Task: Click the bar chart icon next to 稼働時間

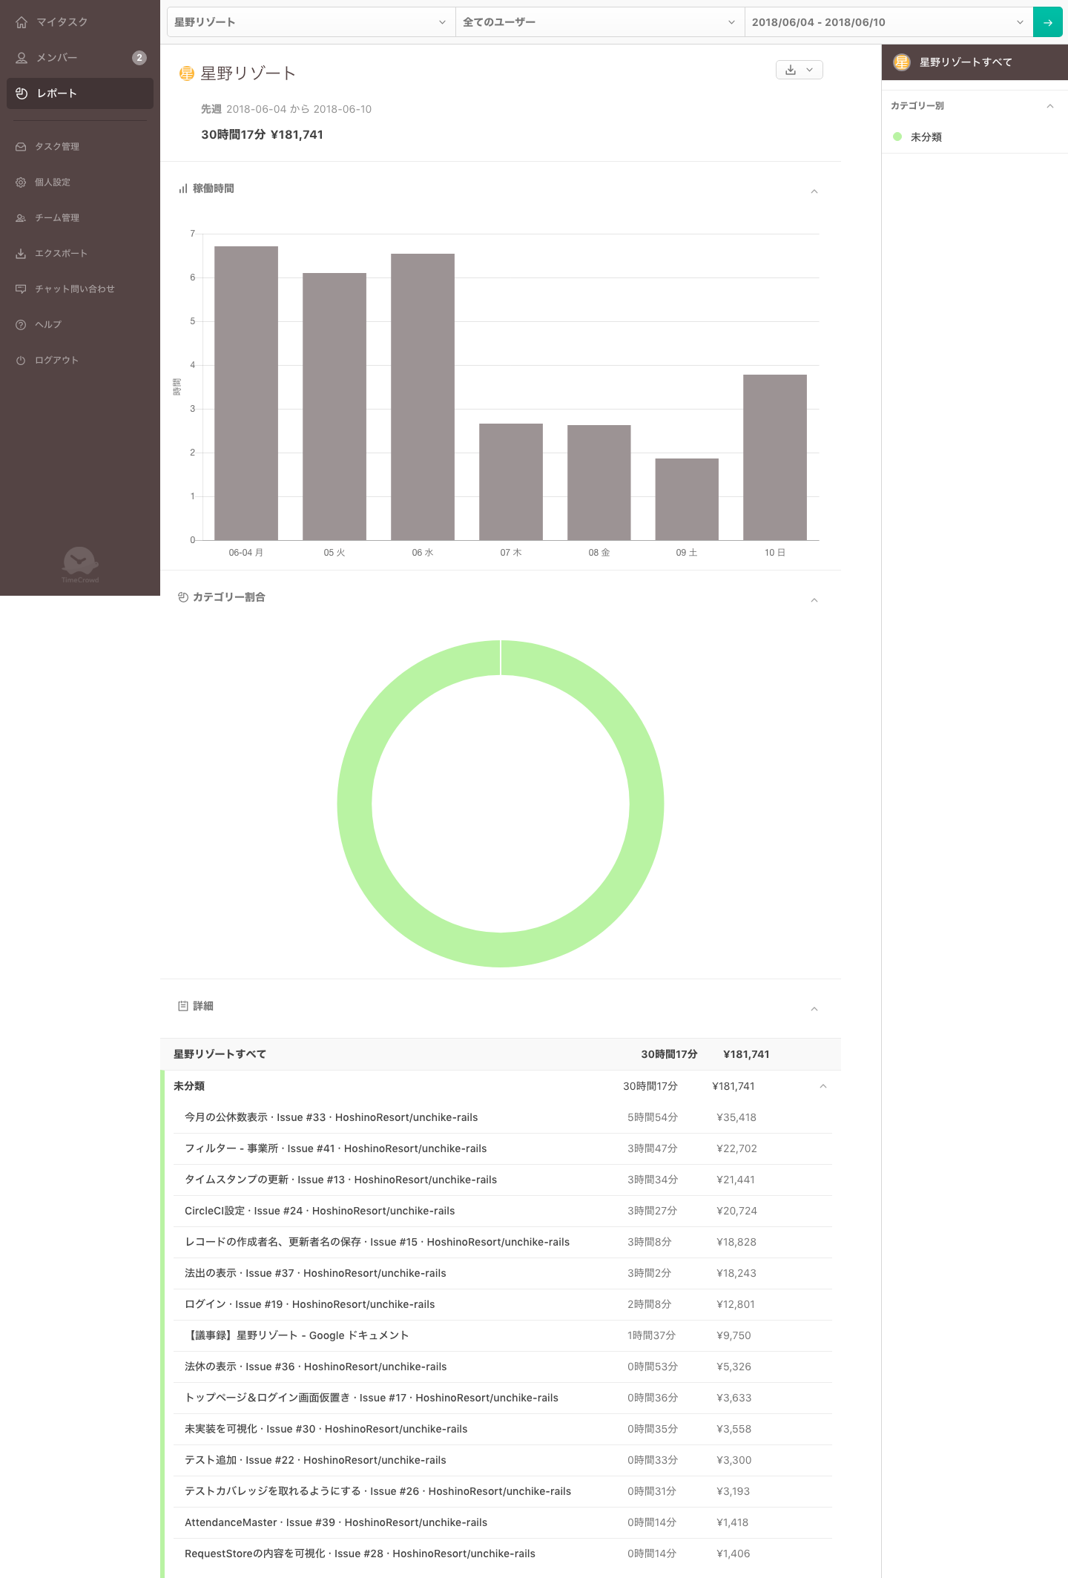Action: tap(182, 189)
